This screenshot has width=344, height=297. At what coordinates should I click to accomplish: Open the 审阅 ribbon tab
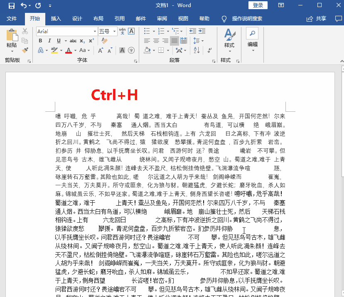point(162,18)
